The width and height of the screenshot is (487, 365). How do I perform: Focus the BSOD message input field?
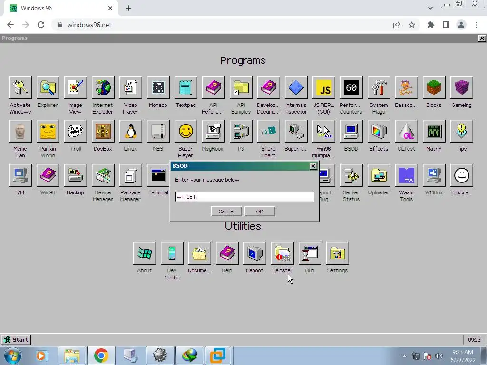[x=245, y=197]
